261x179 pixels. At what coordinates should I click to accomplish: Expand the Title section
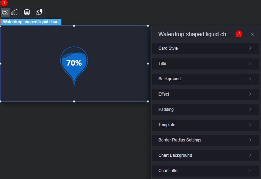[205, 64]
